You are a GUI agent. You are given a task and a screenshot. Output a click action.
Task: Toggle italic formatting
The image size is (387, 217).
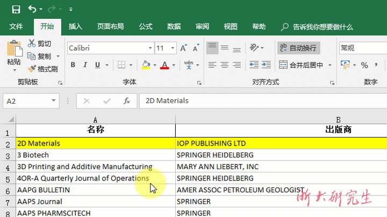tap(85, 65)
